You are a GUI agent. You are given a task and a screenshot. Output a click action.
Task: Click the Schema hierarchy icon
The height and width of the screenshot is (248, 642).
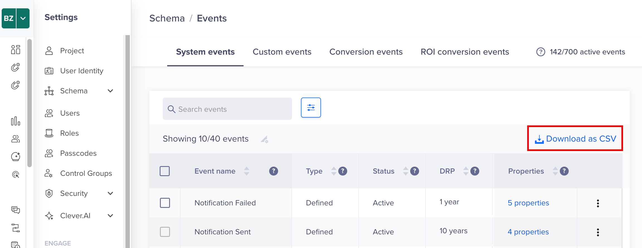49,91
